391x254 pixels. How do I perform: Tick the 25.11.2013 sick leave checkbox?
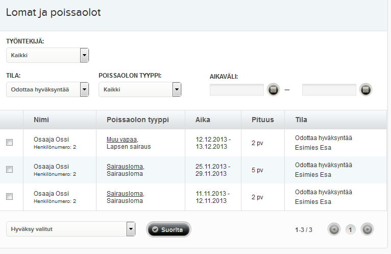[9, 170]
